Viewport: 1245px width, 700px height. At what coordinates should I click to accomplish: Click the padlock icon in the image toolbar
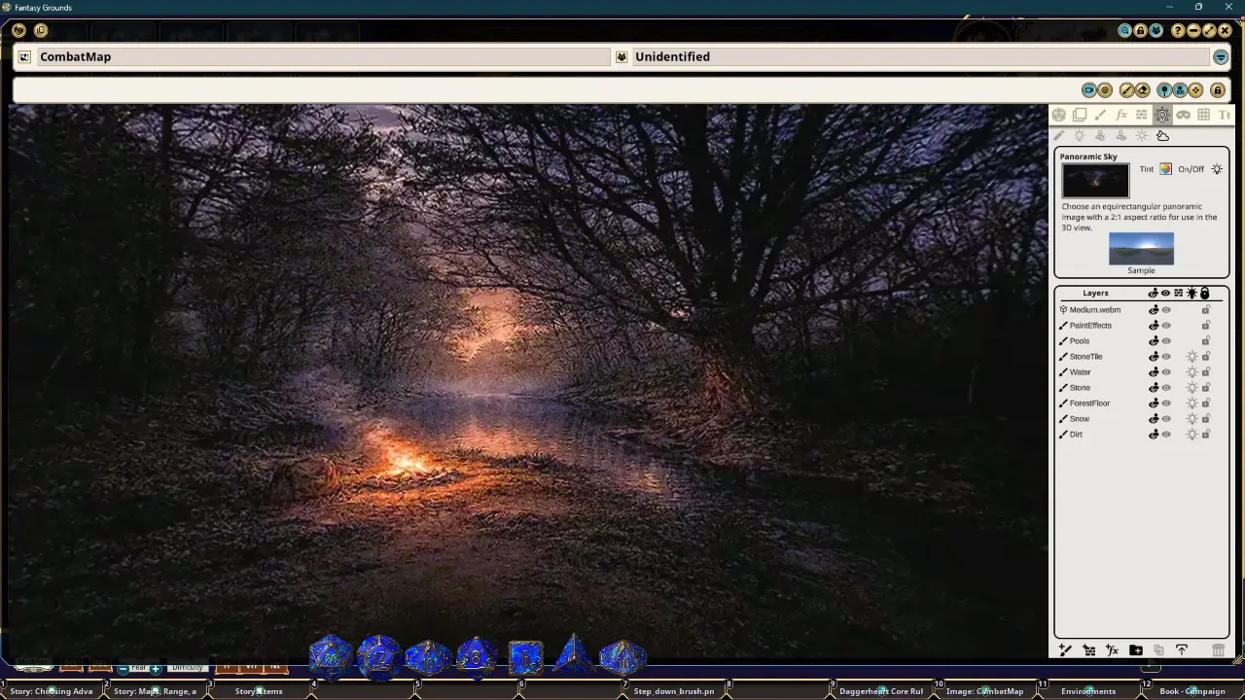click(x=1218, y=90)
